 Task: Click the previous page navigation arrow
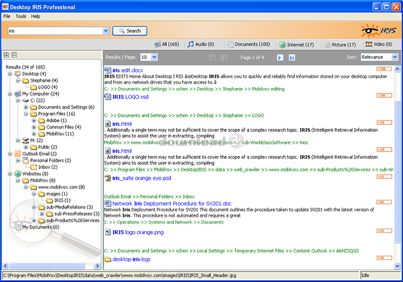(224, 57)
